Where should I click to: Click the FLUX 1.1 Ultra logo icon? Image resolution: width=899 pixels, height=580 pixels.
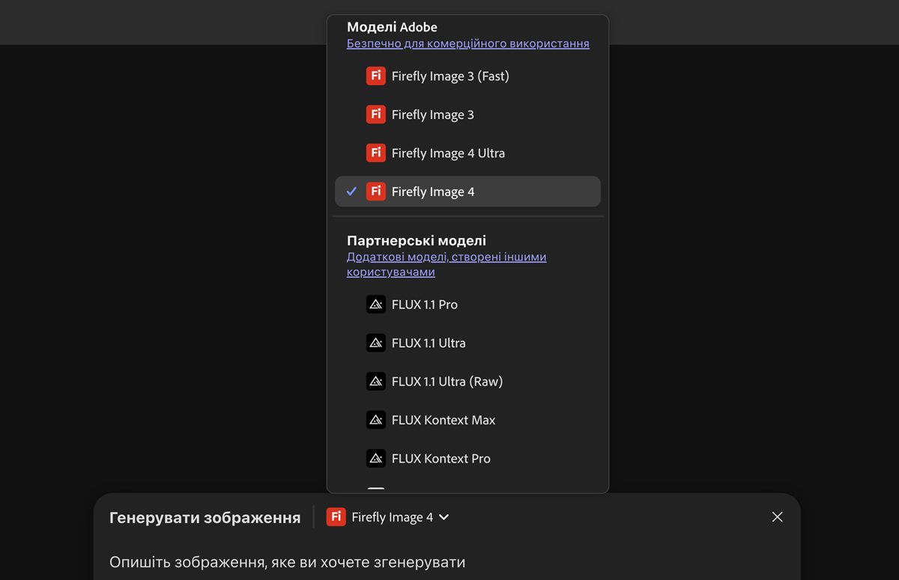click(375, 343)
